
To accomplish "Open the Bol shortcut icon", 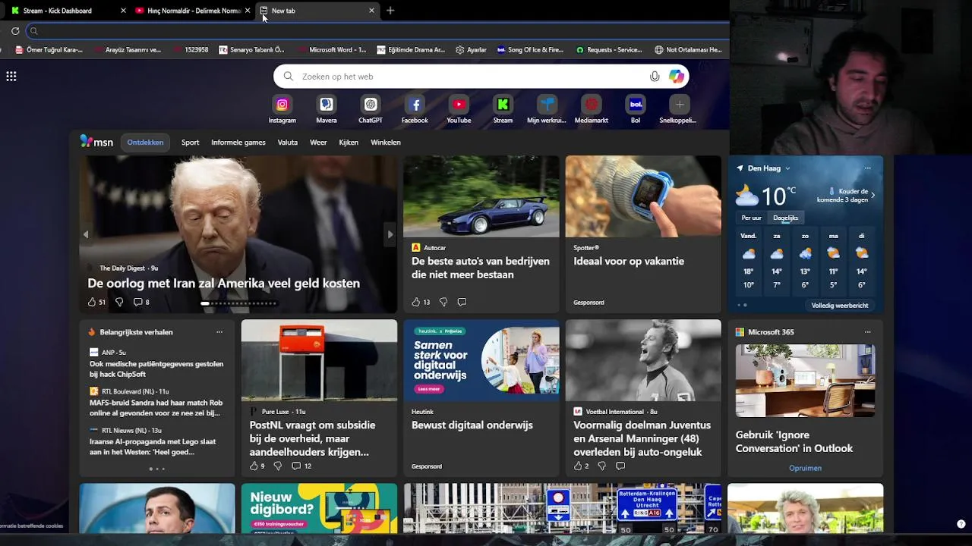I will pos(636,105).
